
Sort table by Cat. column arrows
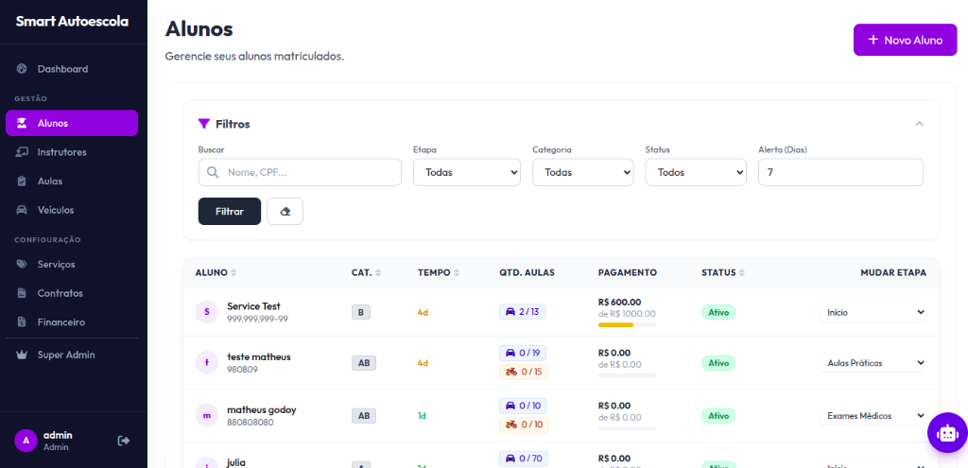(x=378, y=273)
